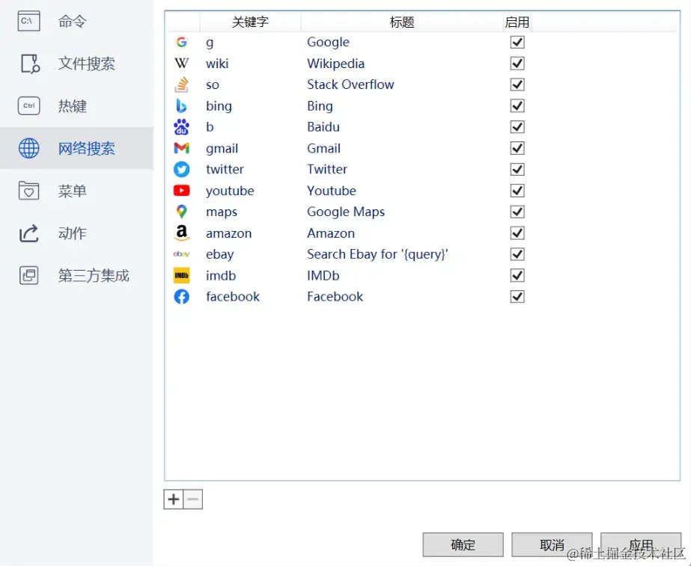The image size is (691, 566).
Task: Select the 'gmail' keyword cell
Action: click(222, 148)
